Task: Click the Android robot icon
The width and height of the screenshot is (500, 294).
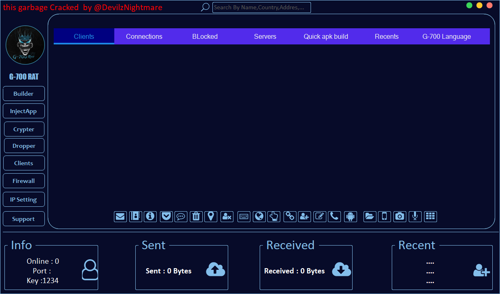Action: coord(351,216)
